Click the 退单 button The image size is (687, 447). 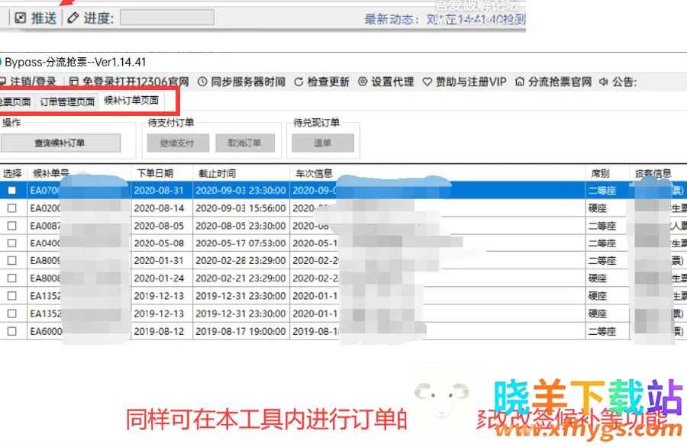pos(322,143)
